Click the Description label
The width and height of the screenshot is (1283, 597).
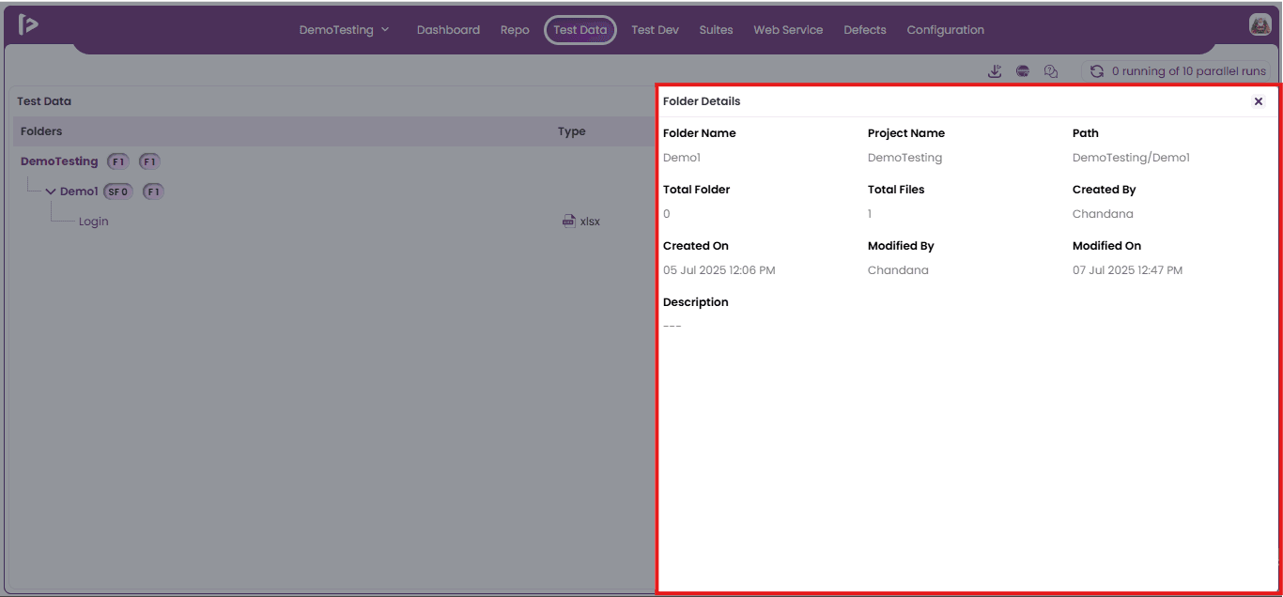click(x=696, y=302)
